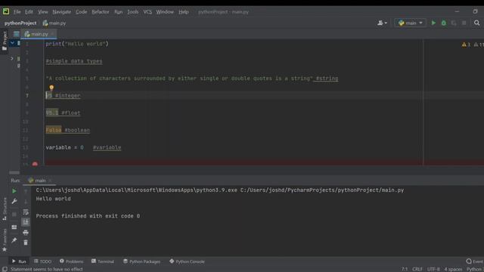Click the #integer comment on line 7
Screen dimensions: 484x272
tap(67, 96)
